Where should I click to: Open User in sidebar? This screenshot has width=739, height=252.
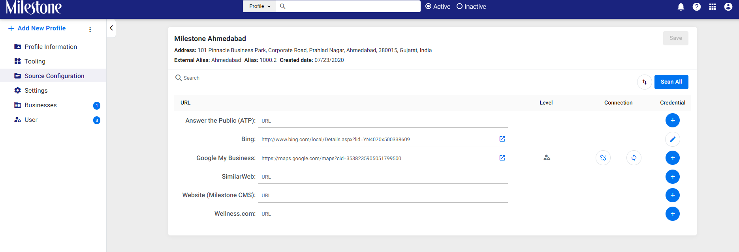click(53, 119)
